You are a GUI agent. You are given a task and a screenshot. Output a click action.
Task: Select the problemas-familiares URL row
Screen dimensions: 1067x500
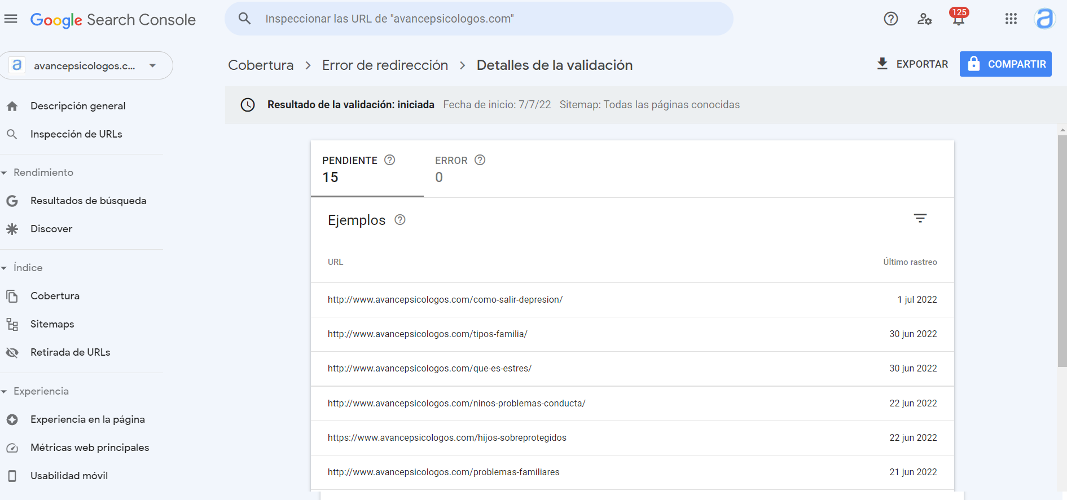(633, 472)
